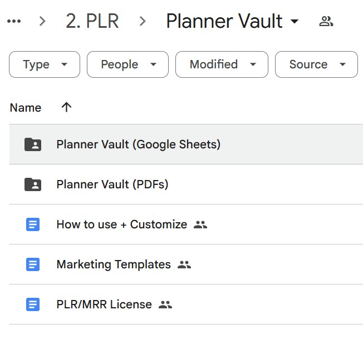
Task: Open the Type filter dropdown
Action: click(45, 64)
